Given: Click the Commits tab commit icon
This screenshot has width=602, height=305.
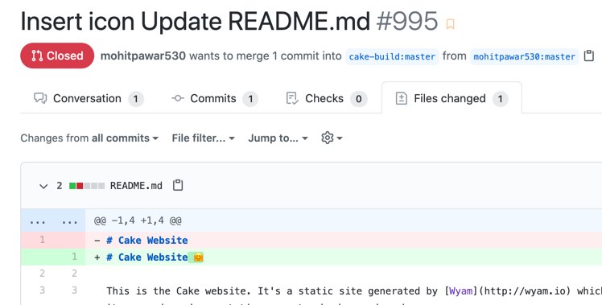Looking at the screenshot, I should tap(177, 98).
